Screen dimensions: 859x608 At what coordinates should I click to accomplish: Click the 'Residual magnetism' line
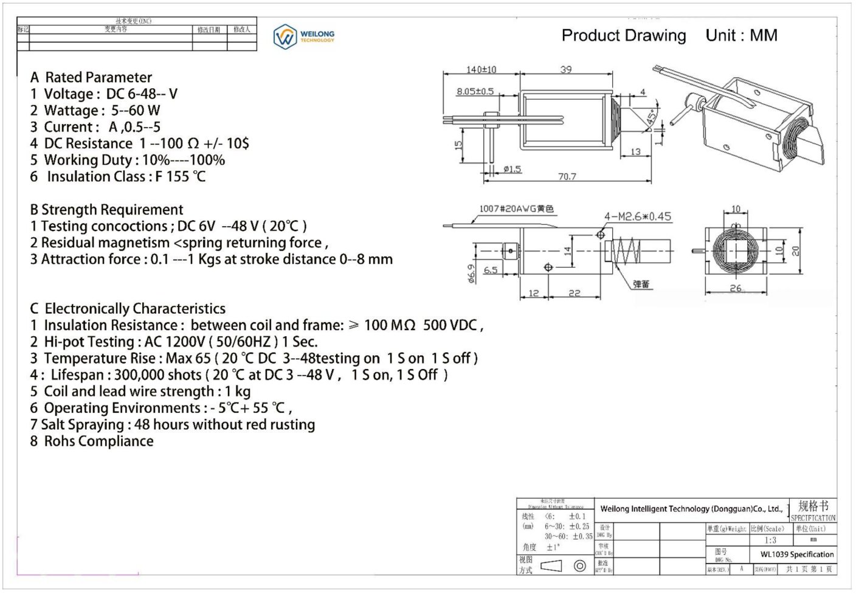(x=179, y=243)
